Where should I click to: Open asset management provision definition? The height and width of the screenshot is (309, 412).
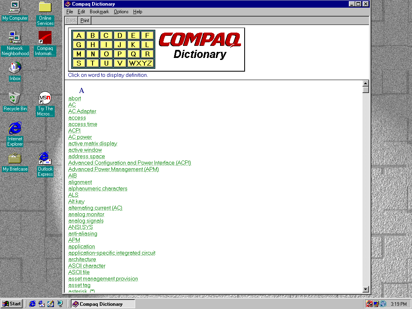click(x=103, y=279)
